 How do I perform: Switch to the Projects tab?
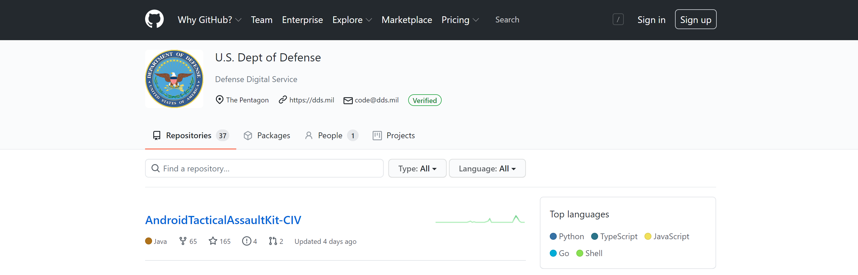click(x=394, y=136)
